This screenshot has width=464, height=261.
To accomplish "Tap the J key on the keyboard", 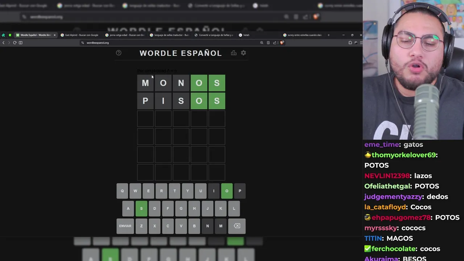I will (x=207, y=208).
